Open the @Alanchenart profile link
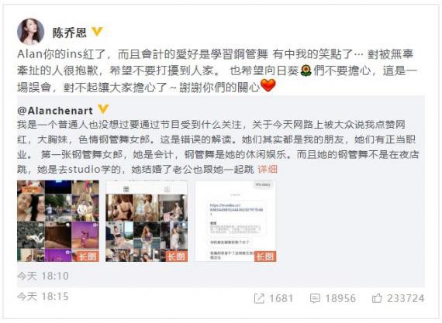This screenshot has height=323, width=442. tap(55, 111)
